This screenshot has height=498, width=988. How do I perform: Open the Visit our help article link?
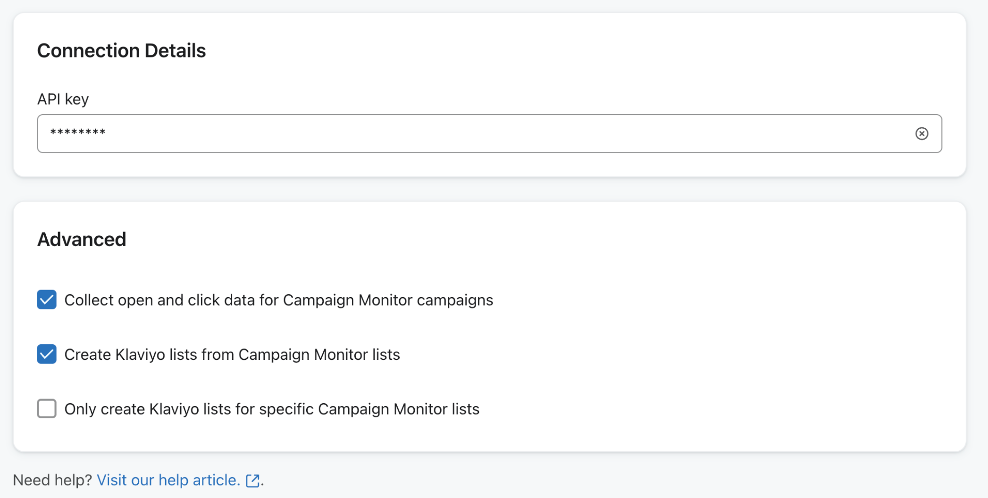168,480
